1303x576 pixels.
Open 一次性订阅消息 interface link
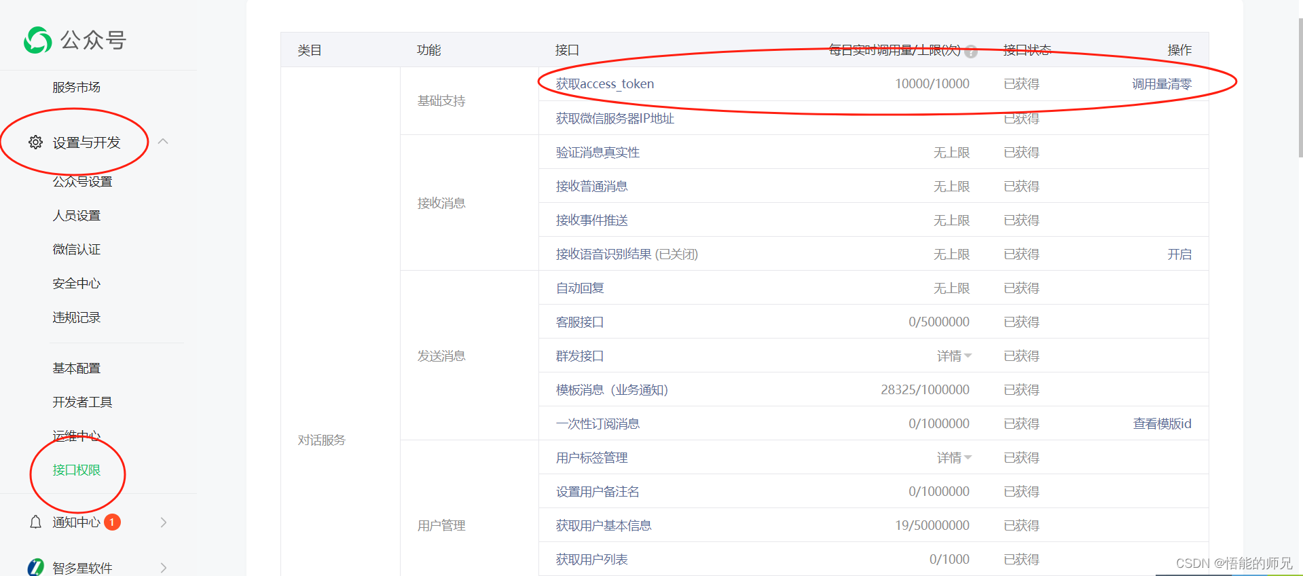click(598, 423)
